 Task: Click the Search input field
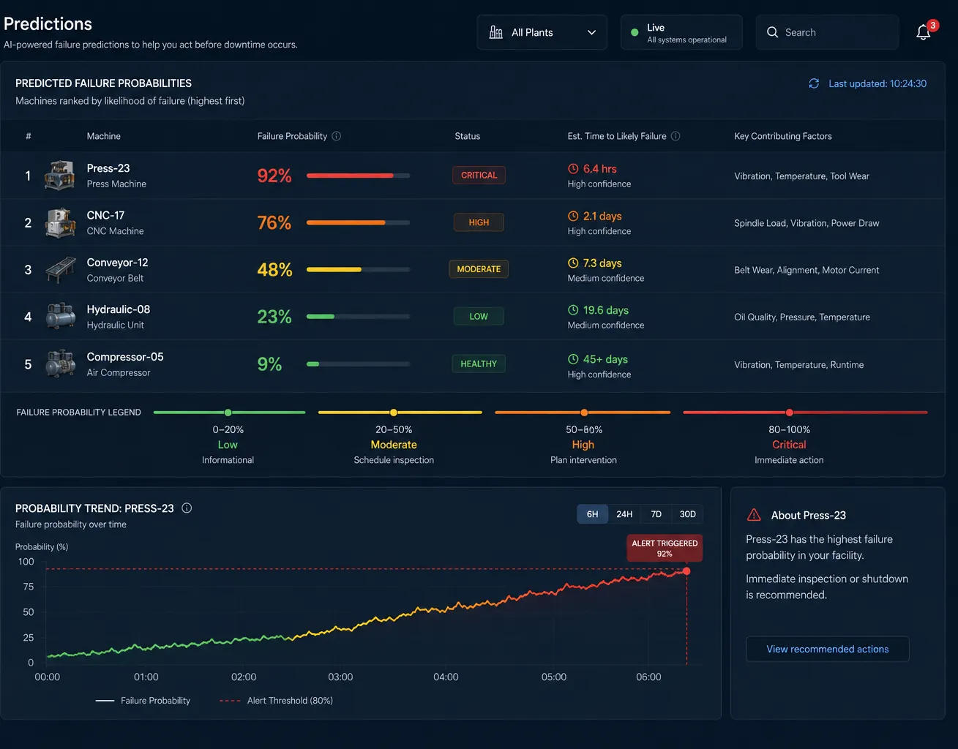click(x=827, y=32)
